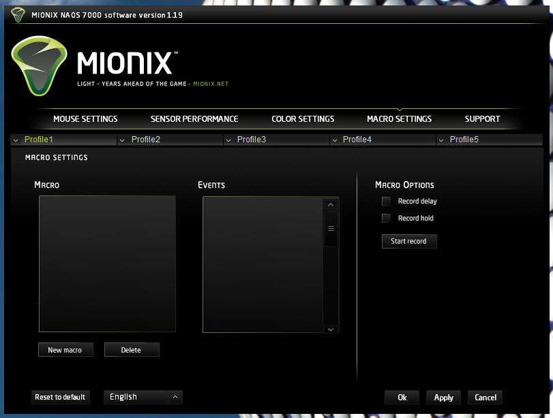This screenshot has height=418, width=553.
Task: Enable the Record delay checkbox
Action: coord(386,201)
